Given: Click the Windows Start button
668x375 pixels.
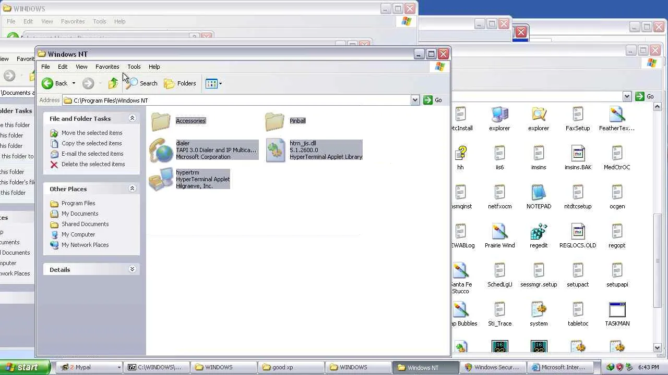Looking at the screenshot, I should click(x=25, y=367).
